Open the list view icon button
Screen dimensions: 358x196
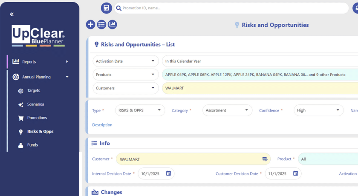[101, 25]
